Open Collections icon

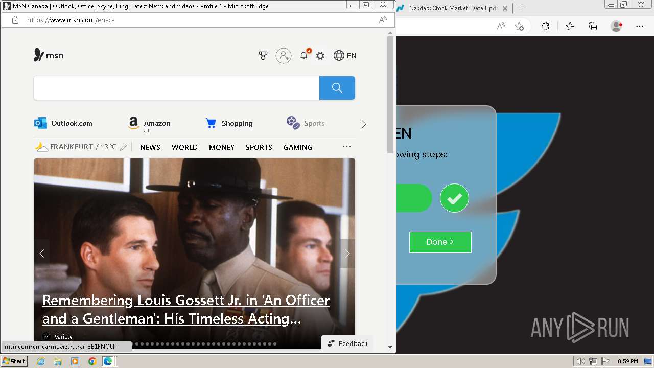tap(593, 26)
